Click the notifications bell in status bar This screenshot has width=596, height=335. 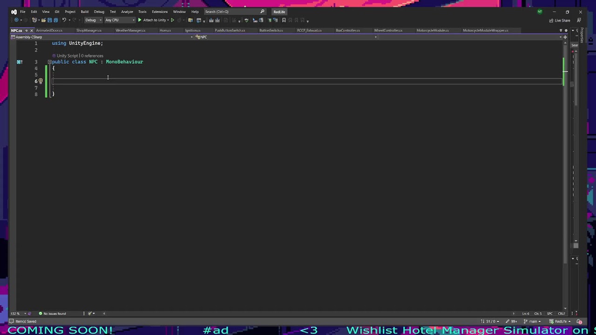tap(580, 322)
